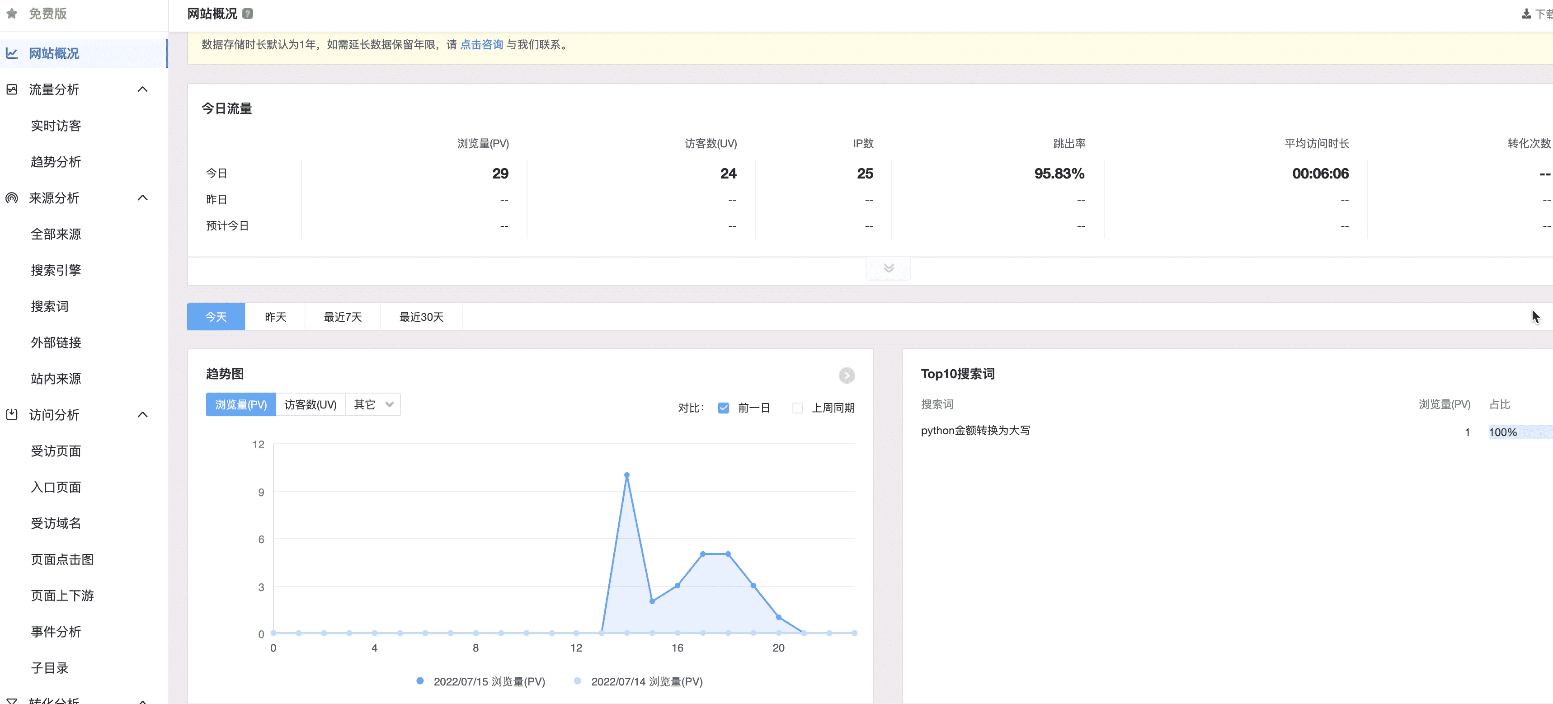The width and height of the screenshot is (1553, 704).
Task: Open 实时访客 in the sidebar
Action: pyautogui.click(x=56, y=125)
